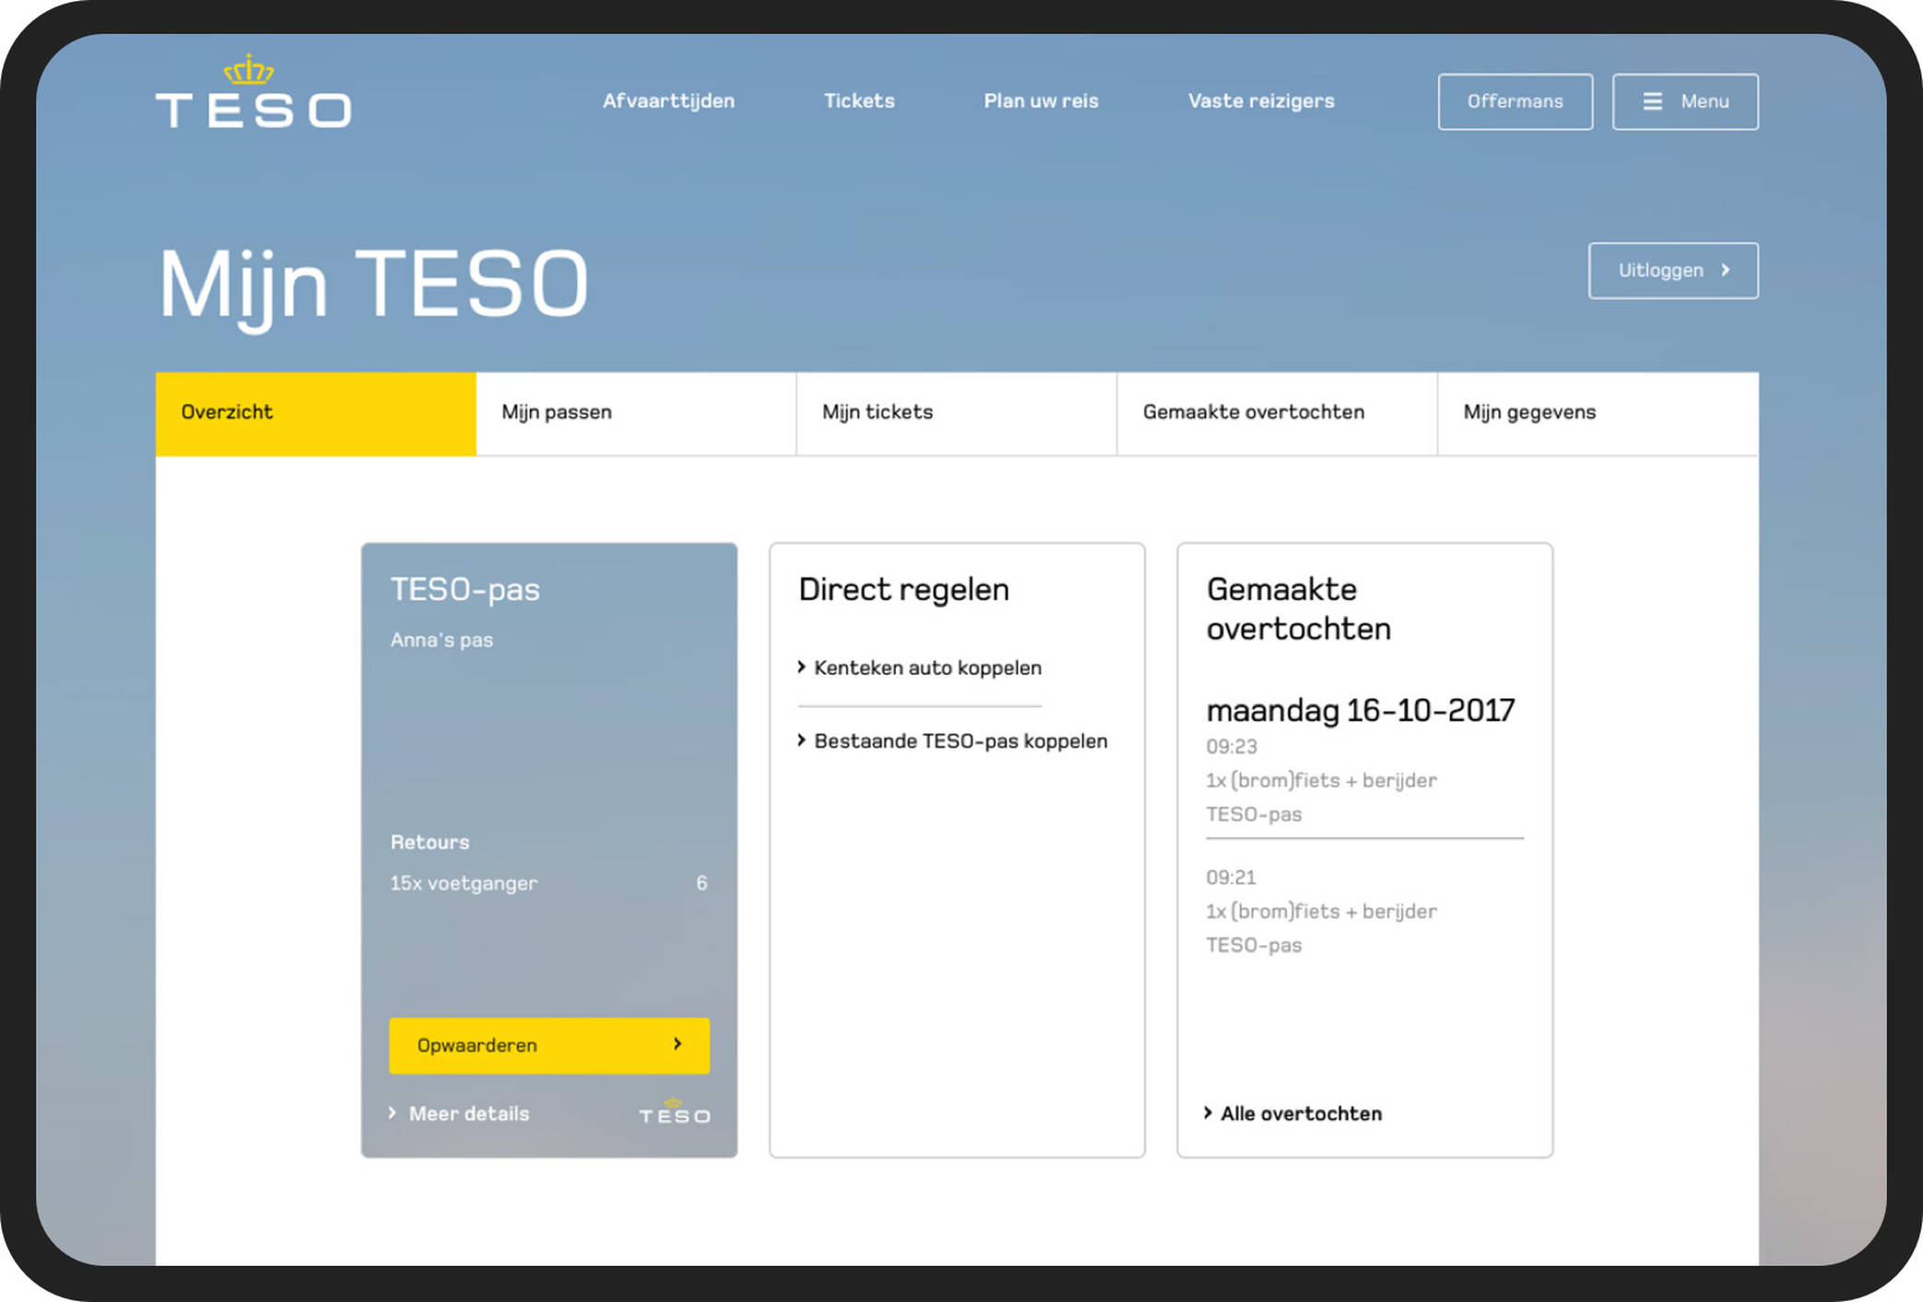This screenshot has height=1302, width=1923.
Task: Click the 'maandag 16-10-2017' date heading
Action: 1361,710
